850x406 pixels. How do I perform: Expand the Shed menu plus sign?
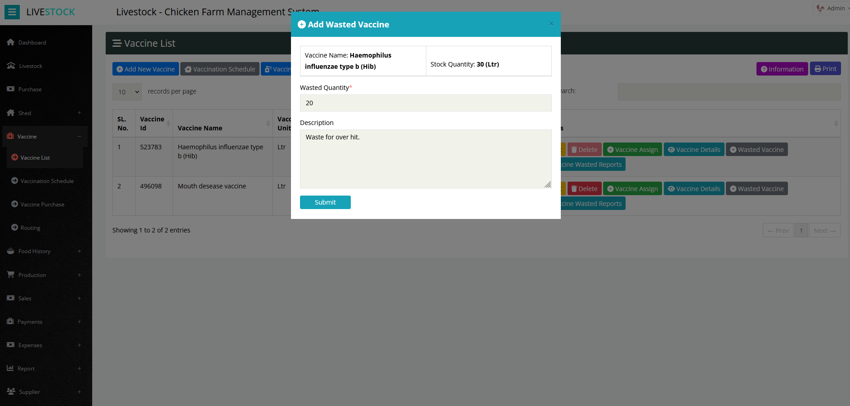(x=79, y=113)
